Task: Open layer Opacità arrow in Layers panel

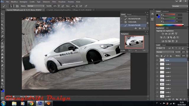Action: [187, 52]
